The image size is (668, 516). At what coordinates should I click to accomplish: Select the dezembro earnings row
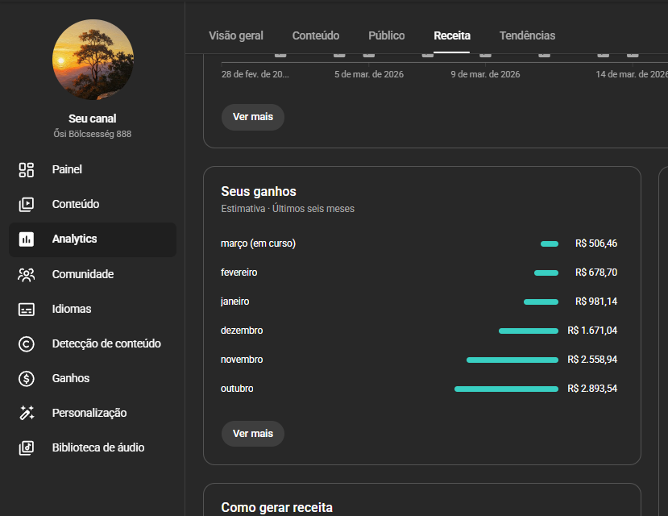pos(419,331)
